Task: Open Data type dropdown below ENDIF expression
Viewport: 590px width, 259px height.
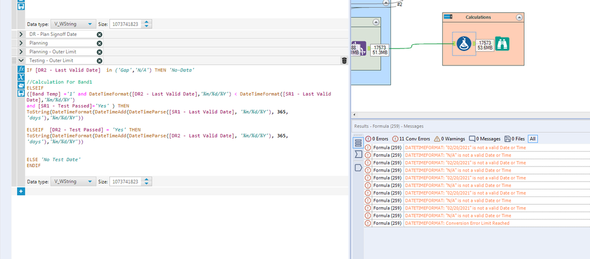Action: coord(73,182)
